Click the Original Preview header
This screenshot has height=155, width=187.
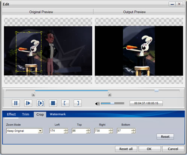[x=41, y=12]
